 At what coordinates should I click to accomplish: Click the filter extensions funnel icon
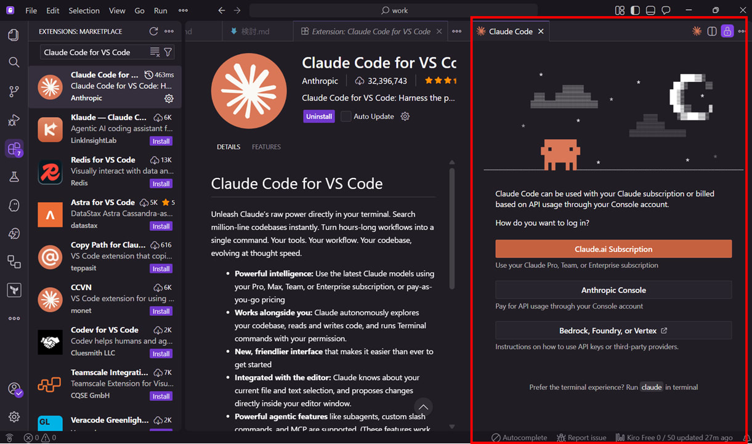(168, 52)
